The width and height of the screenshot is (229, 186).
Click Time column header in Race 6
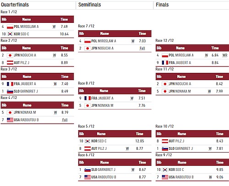point(142,162)
